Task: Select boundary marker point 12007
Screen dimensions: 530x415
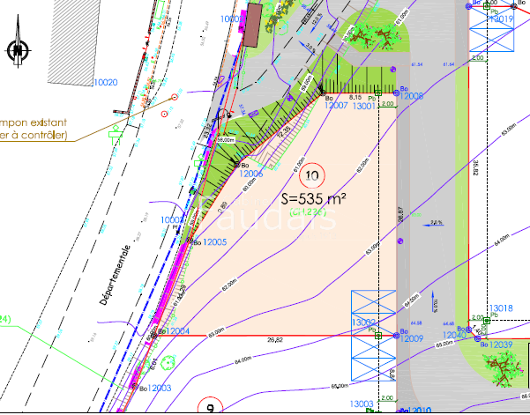Action: pyautogui.click(x=336, y=105)
